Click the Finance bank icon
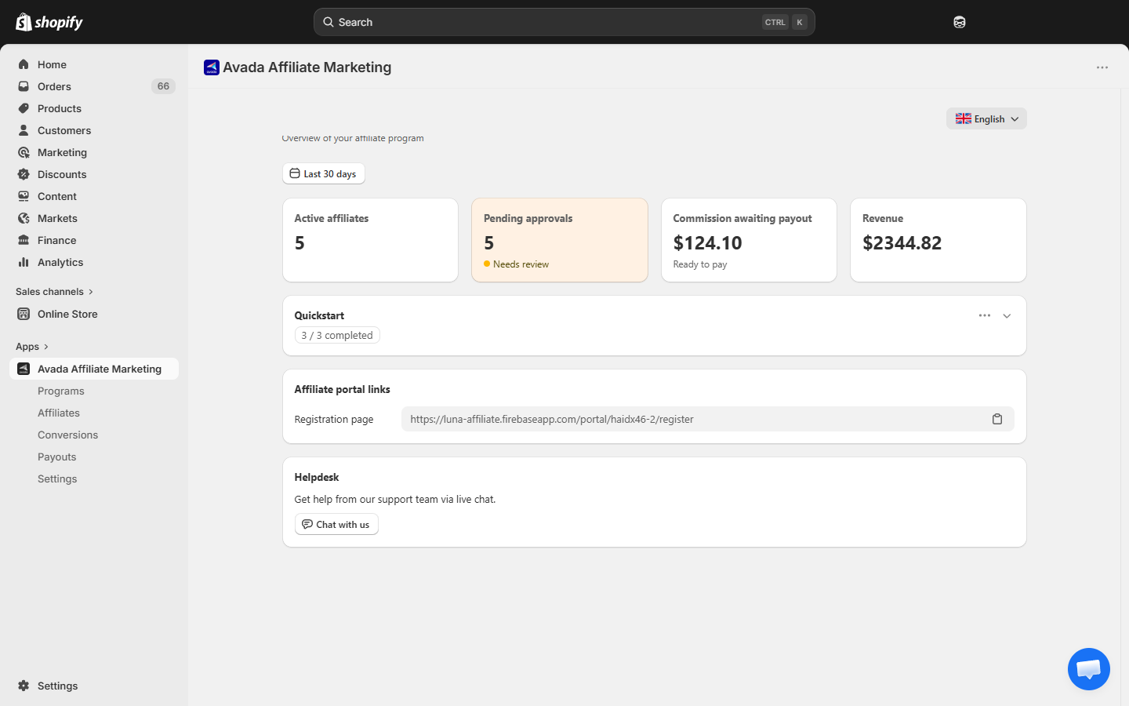 pos(24,240)
